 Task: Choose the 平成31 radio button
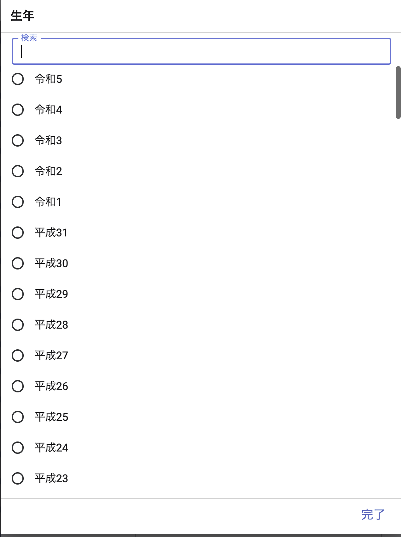click(x=18, y=233)
